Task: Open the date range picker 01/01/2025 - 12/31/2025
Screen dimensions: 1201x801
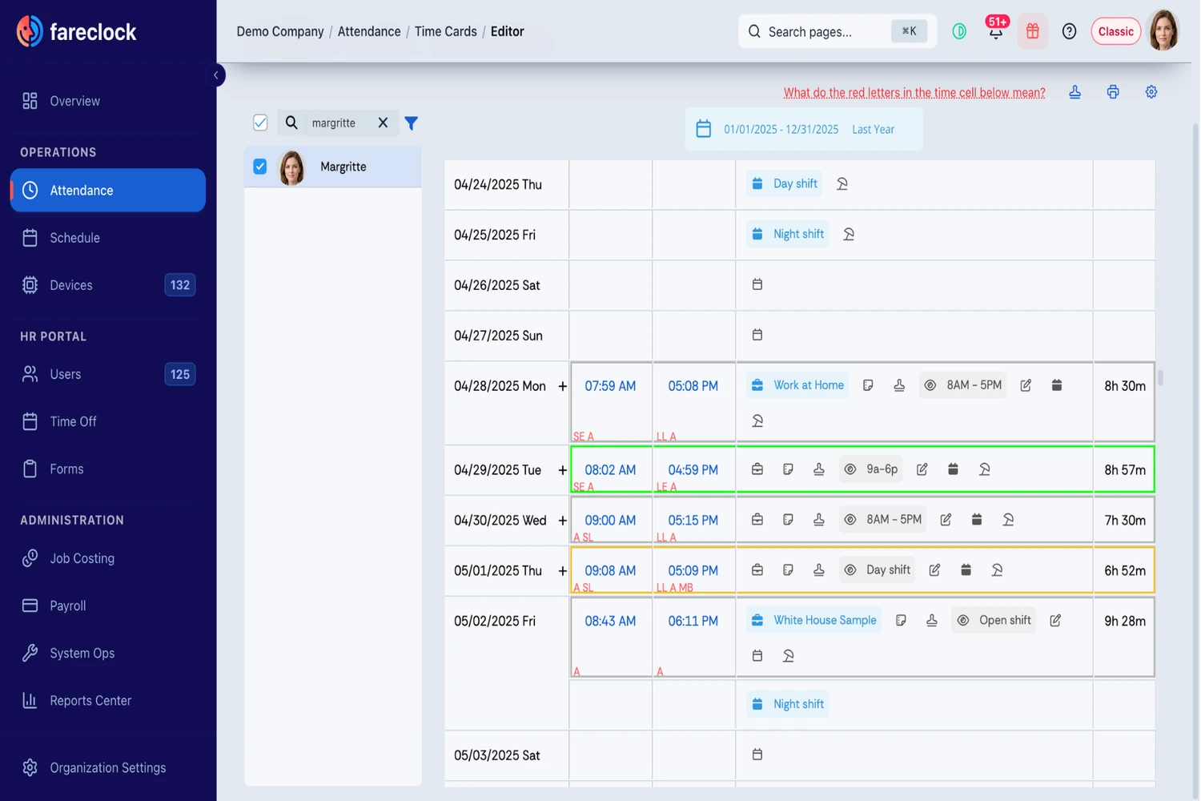Action: 804,129
